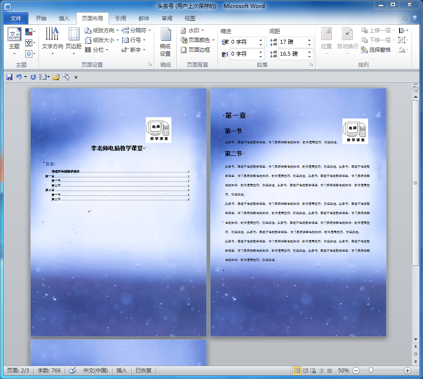Click the 字数: 766 word count button
Image resolution: width=423 pixels, height=379 pixels.
point(49,371)
